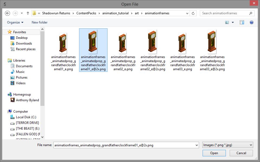Image resolution: width=260 pixels, height=162 pixels.
Task: Click the Open button
Action: [x=214, y=153]
